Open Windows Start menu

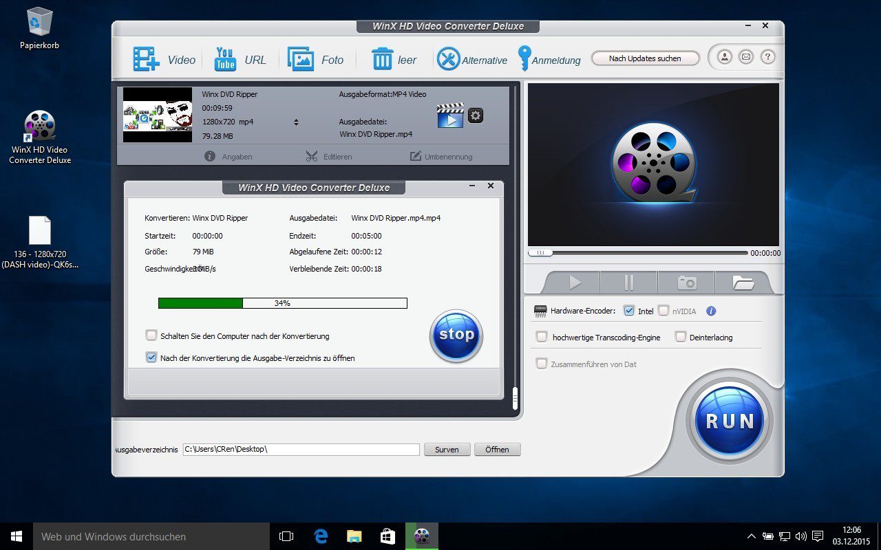click(17, 536)
